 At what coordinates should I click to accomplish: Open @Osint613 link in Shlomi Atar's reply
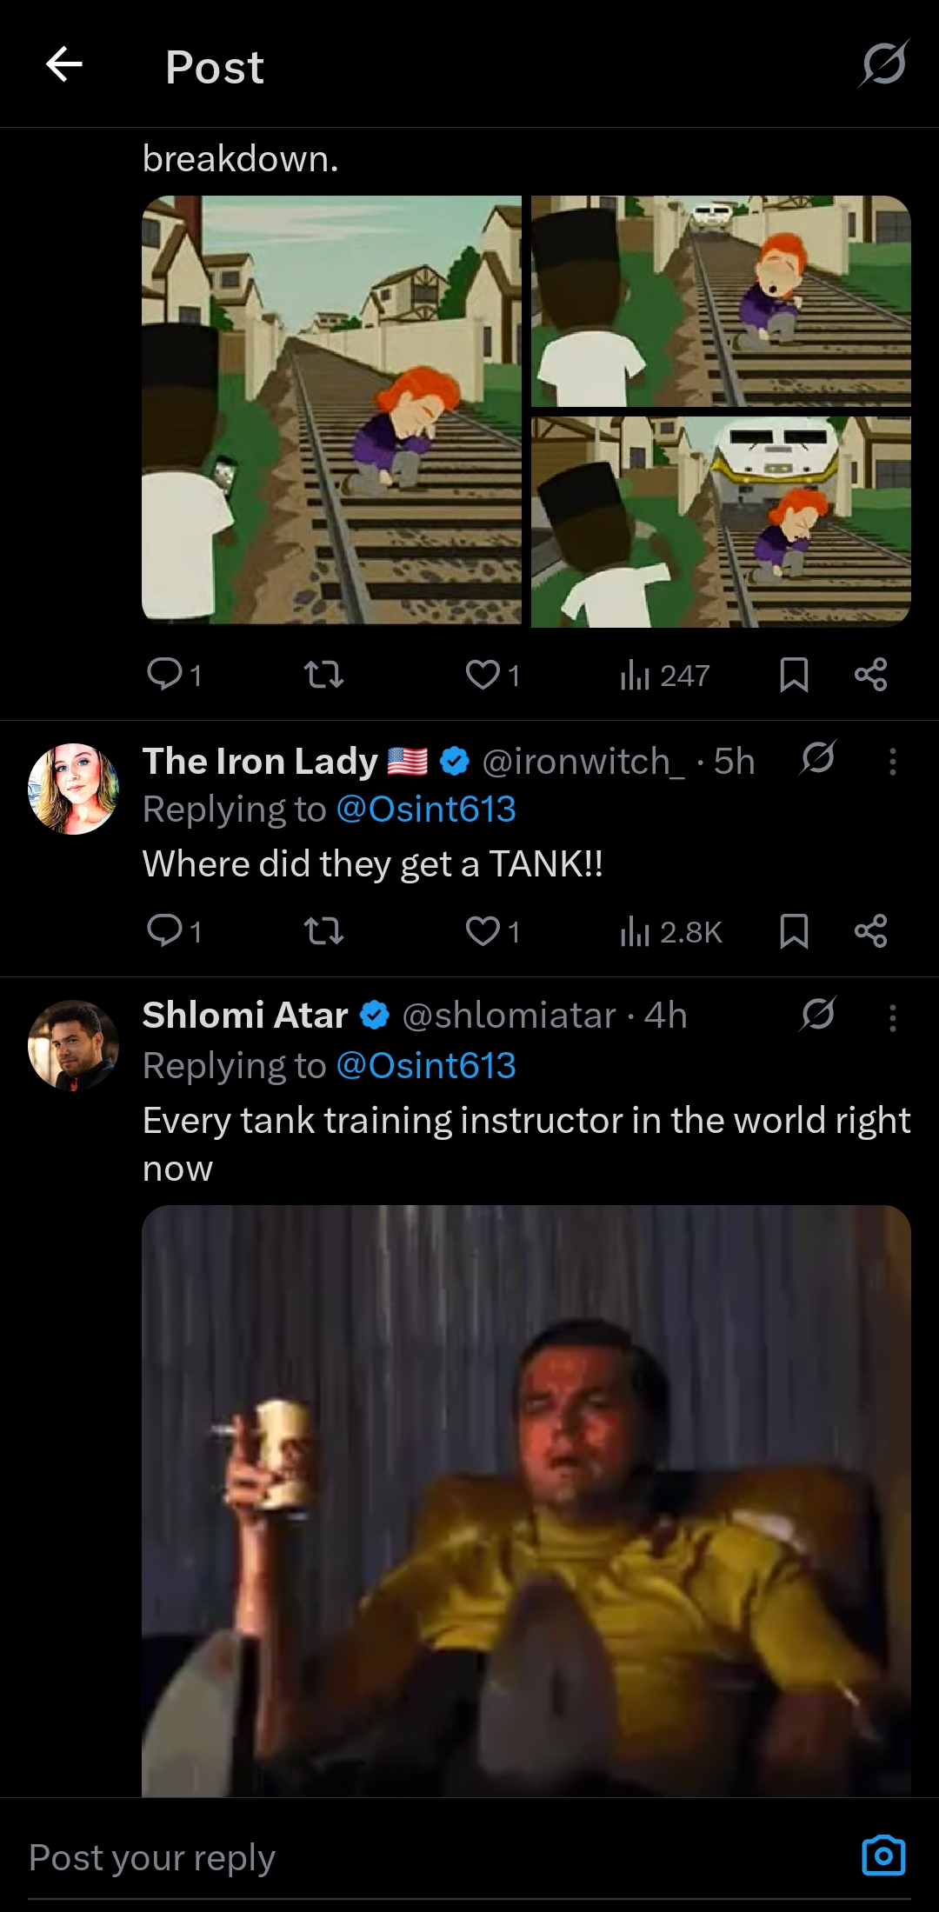[x=426, y=1066]
